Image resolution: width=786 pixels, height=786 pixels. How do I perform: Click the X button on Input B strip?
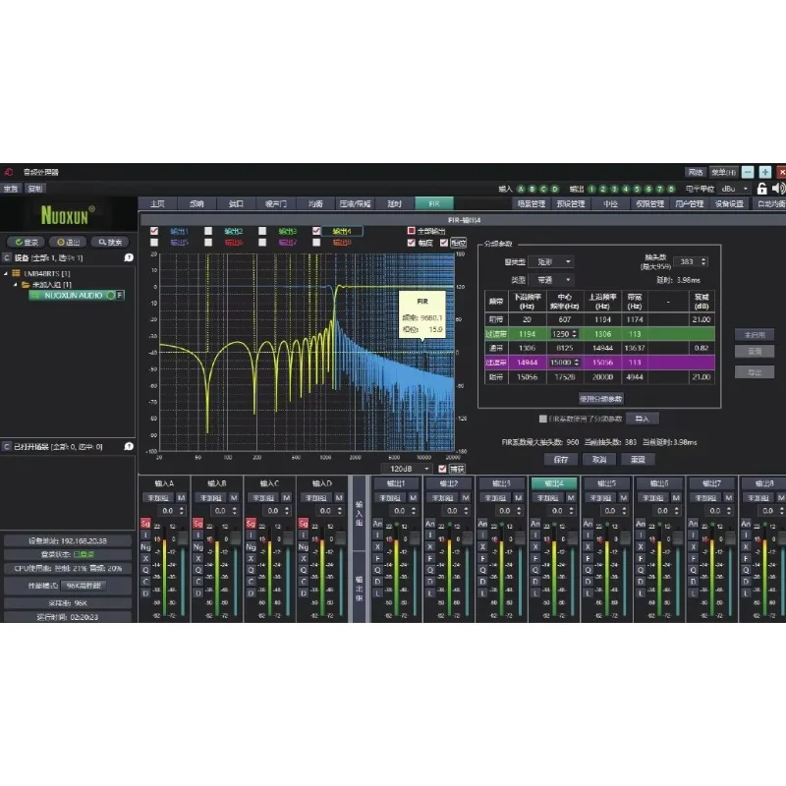(198, 558)
